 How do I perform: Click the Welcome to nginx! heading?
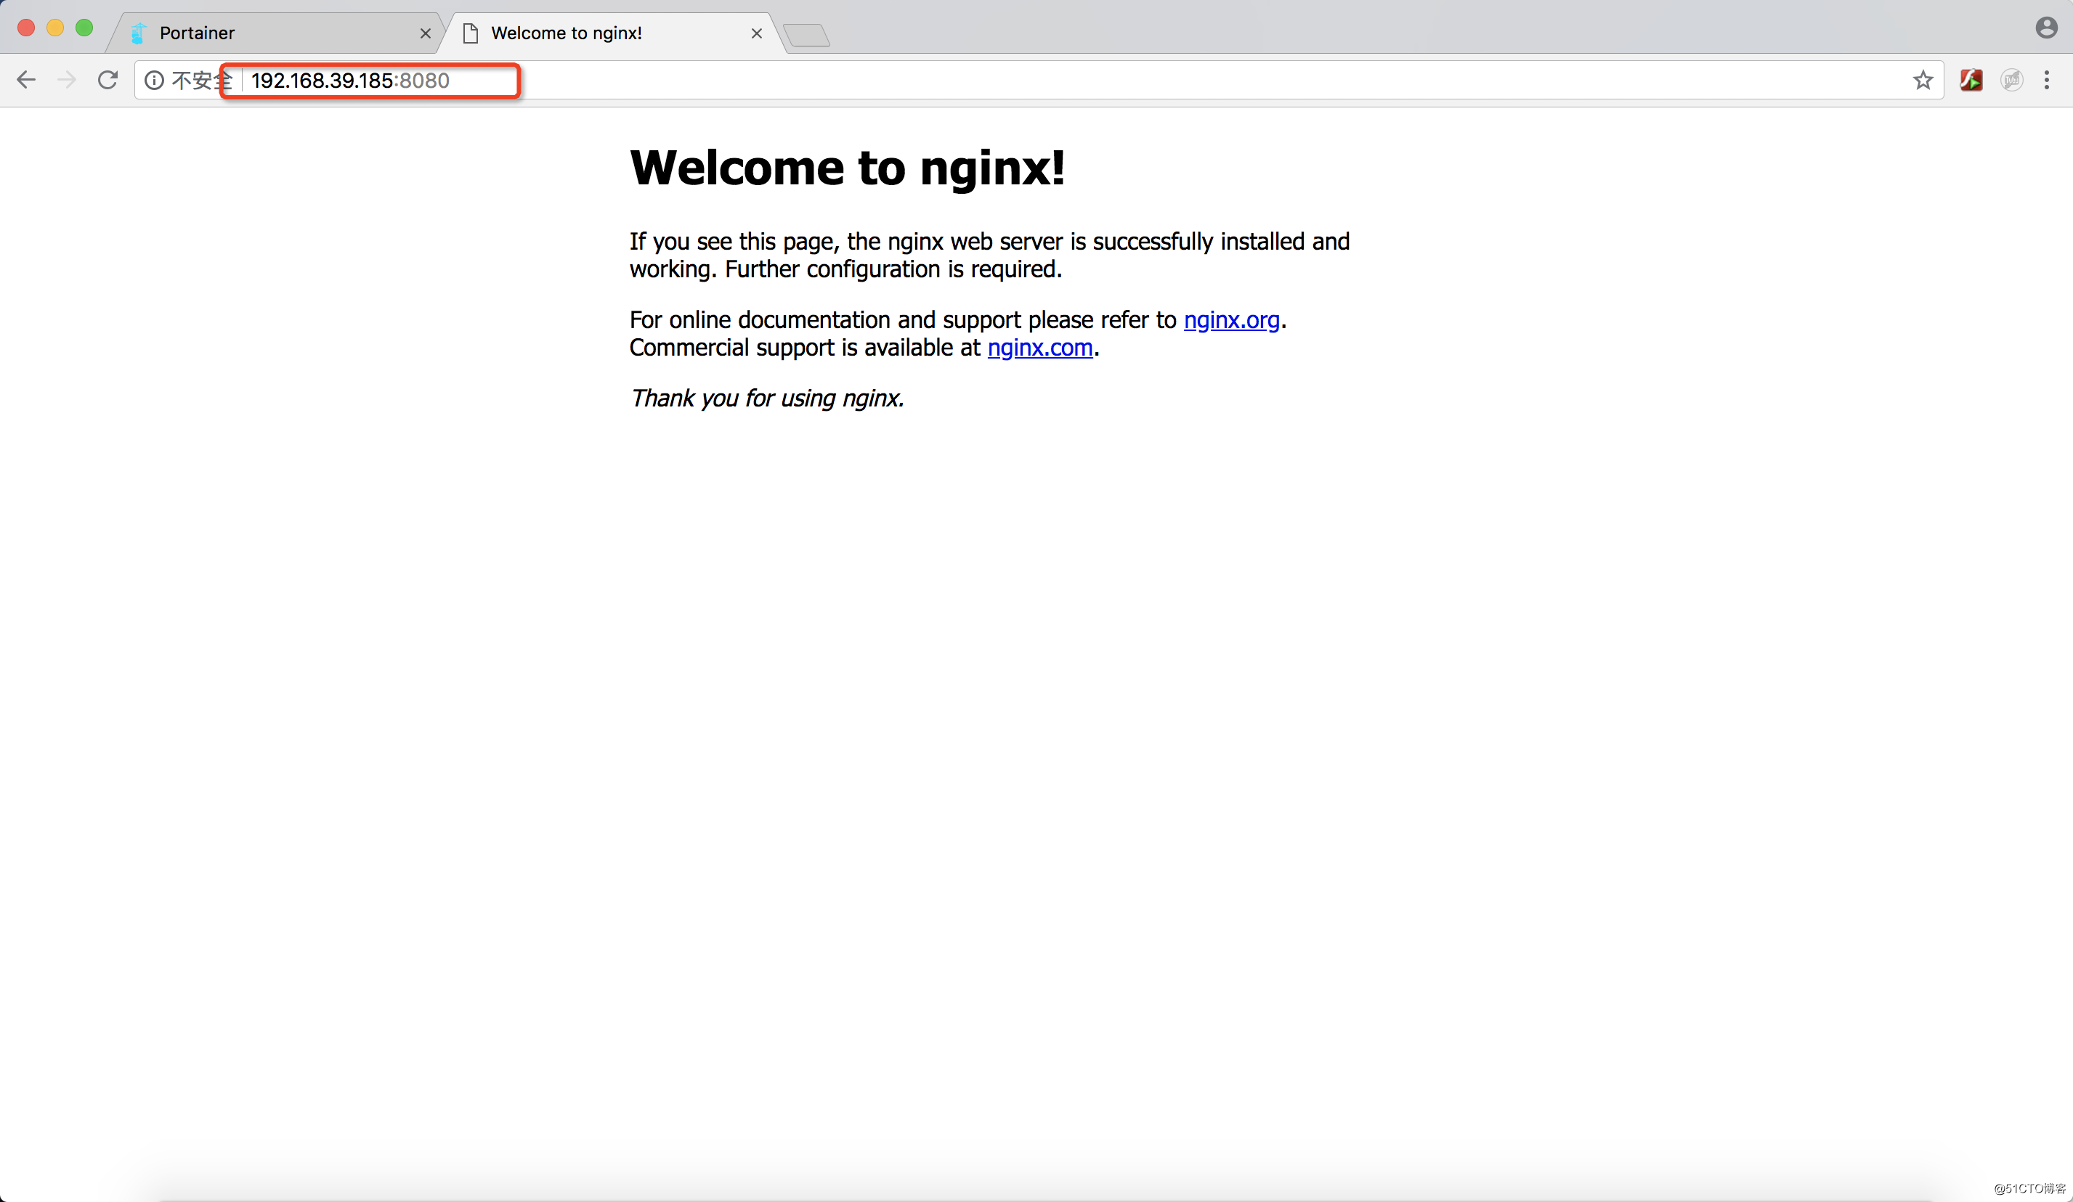(848, 168)
